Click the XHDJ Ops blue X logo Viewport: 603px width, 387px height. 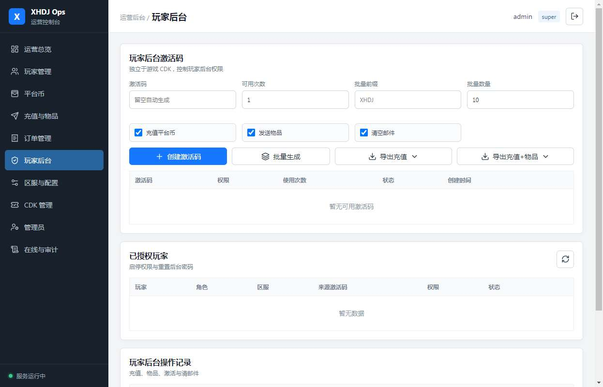coord(17,16)
